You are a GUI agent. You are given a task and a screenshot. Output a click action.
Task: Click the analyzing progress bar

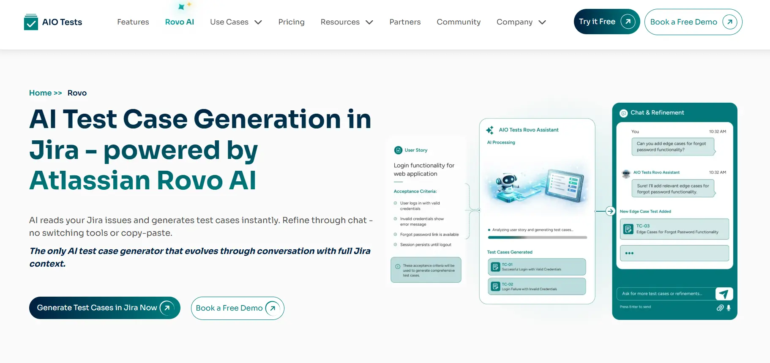click(x=537, y=237)
